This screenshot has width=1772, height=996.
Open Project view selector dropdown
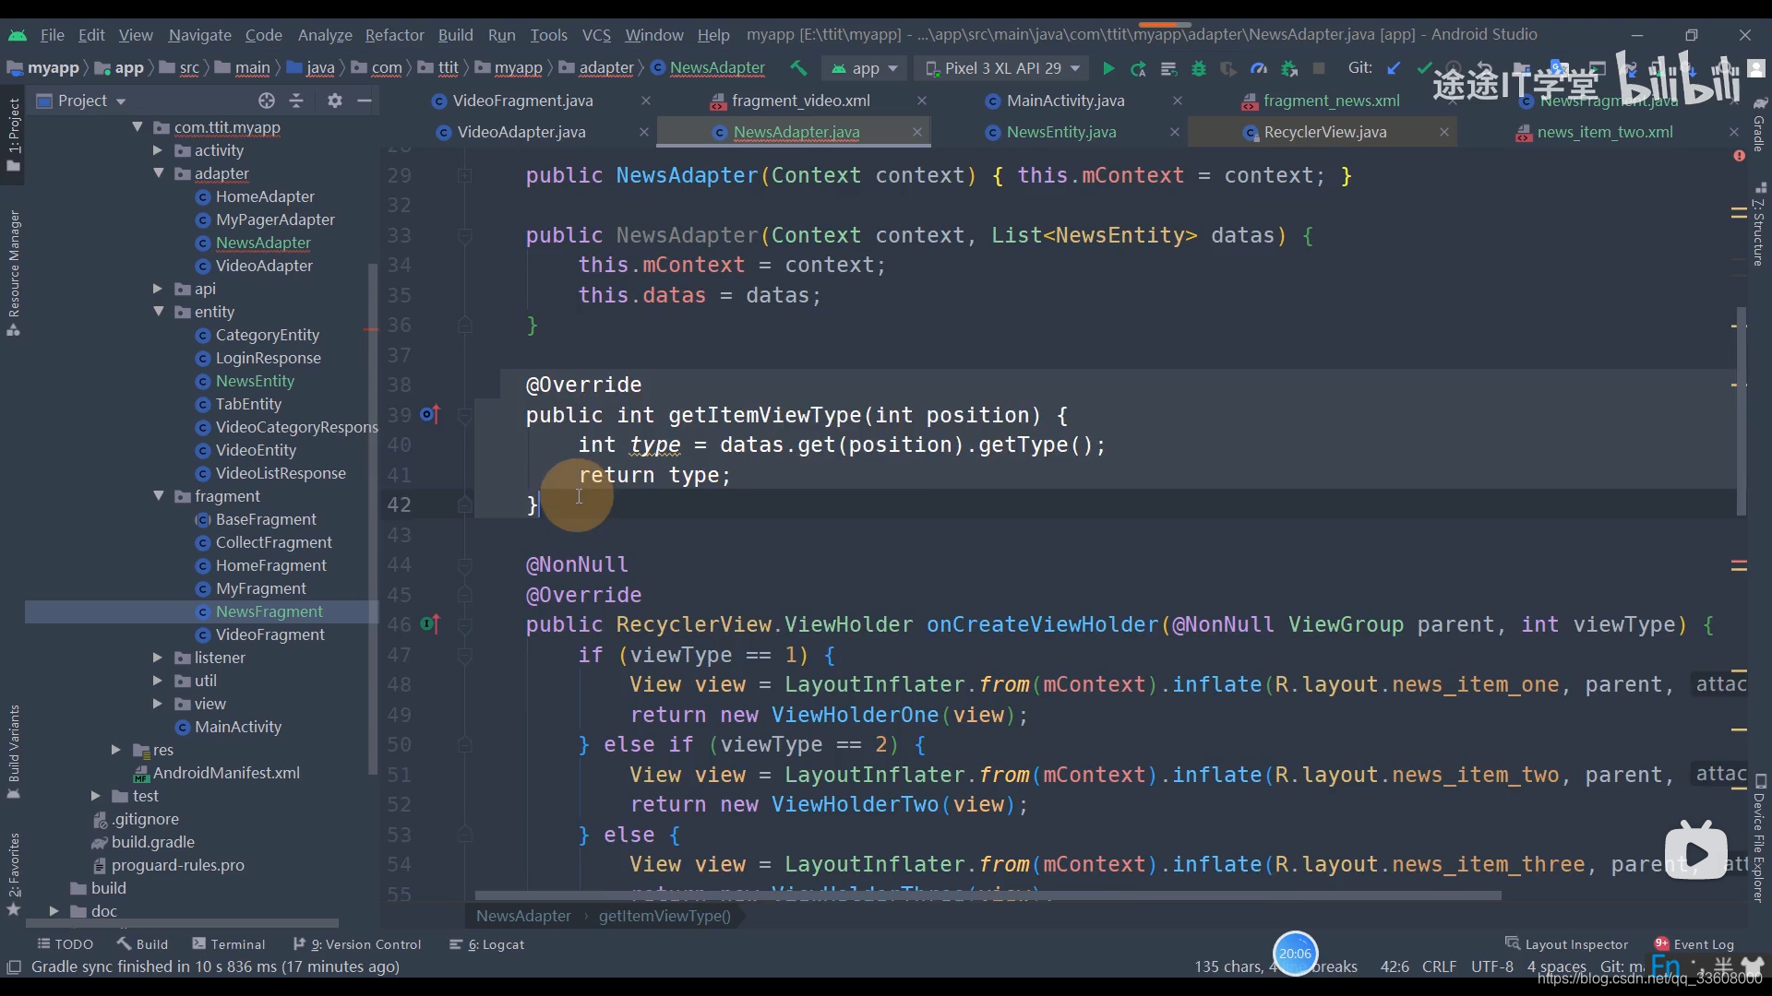pos(81,101)
